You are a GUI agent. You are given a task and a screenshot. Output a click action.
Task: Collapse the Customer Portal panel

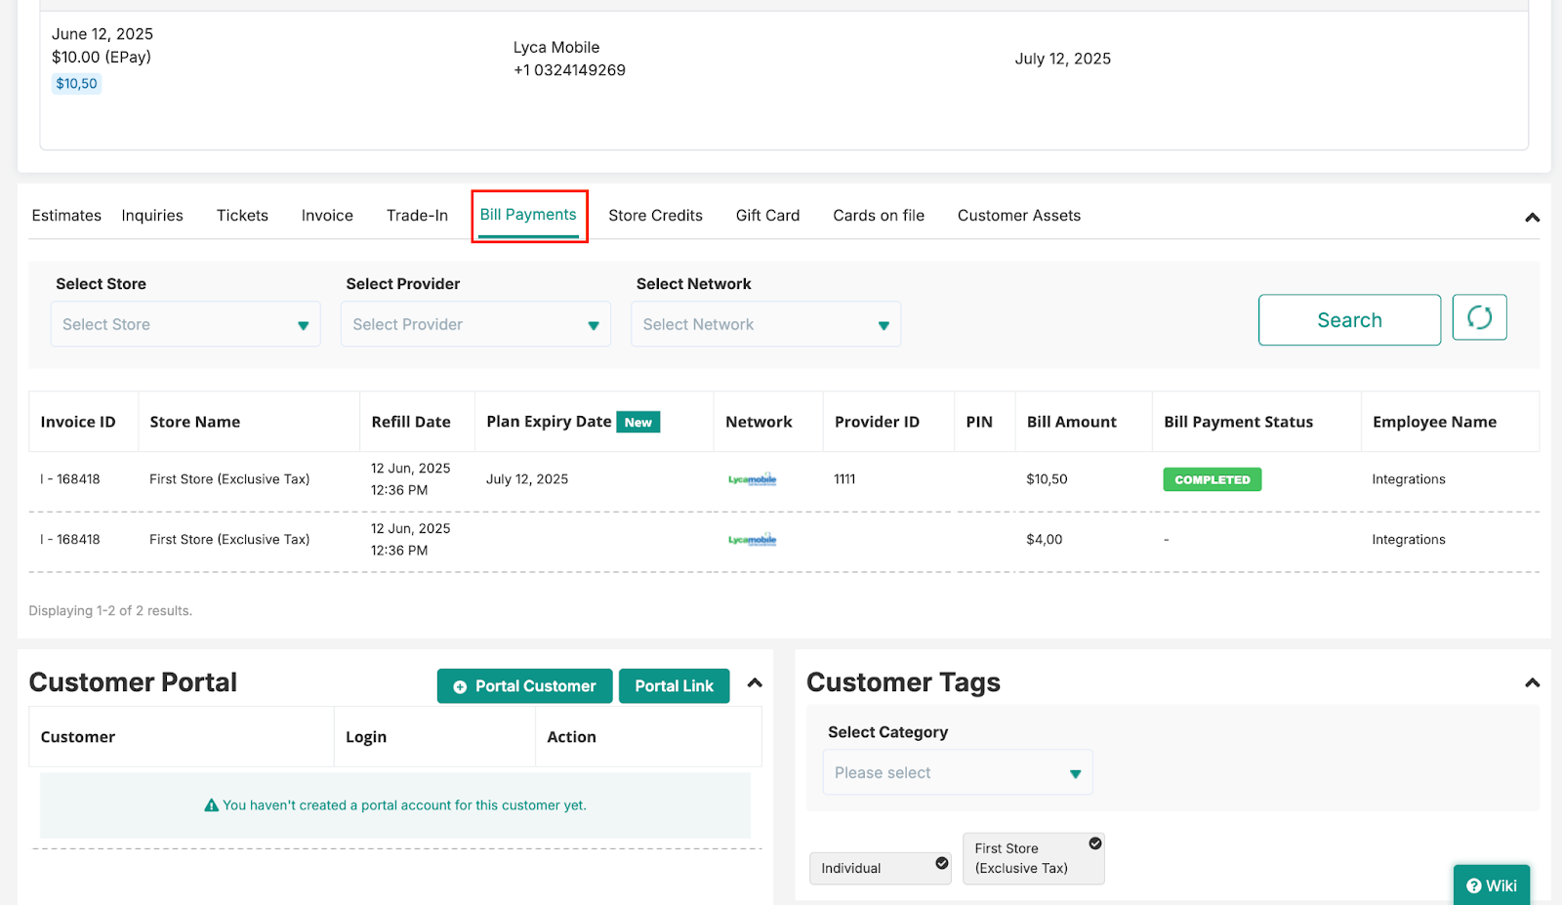755,683
